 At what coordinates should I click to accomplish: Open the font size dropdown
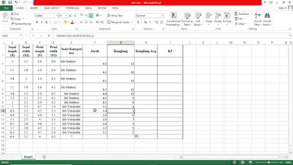pyautogui.click(x=66, y=16)
